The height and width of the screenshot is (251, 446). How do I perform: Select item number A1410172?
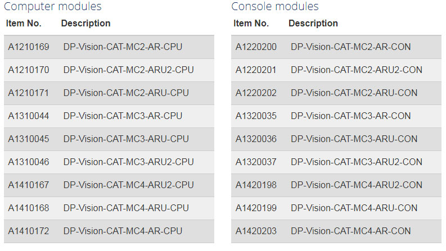[29, 231]
